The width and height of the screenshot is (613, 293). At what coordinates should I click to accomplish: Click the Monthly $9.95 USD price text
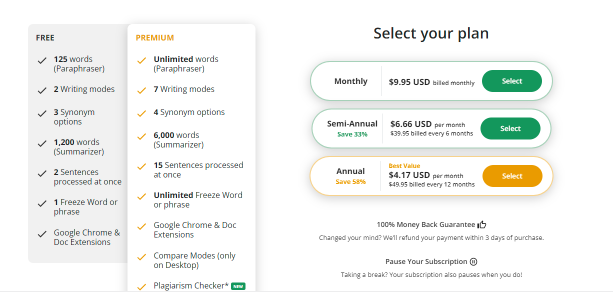[409, 82]
